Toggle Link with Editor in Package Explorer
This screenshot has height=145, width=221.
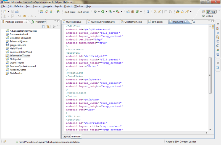[x=48, y=26]
